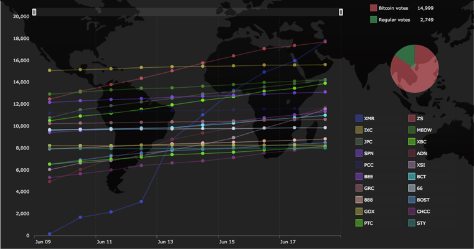
Task: Click the IXC legend label
Action: coord(368,130)
